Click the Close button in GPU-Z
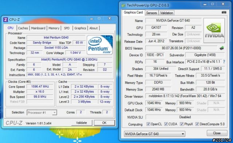 [x=217, y=133]
